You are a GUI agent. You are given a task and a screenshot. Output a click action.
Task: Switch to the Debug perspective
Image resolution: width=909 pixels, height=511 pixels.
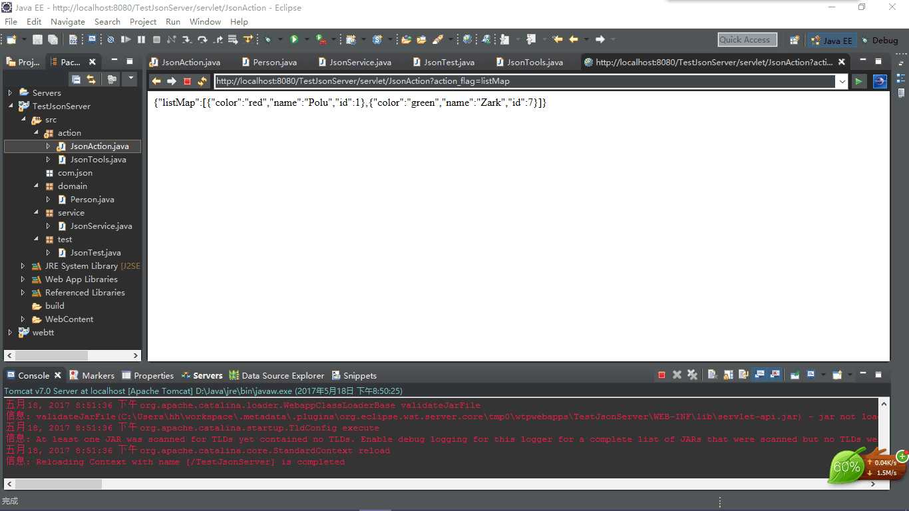(880, 40)
